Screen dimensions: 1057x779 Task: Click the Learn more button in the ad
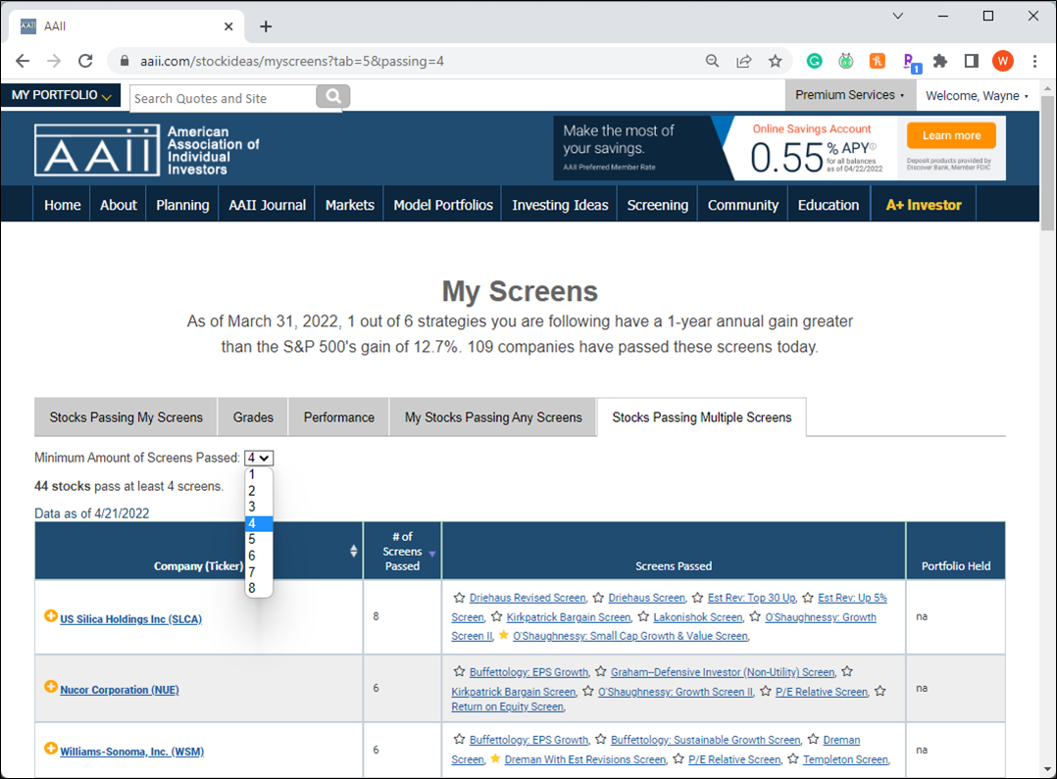[x=950, y=135]
